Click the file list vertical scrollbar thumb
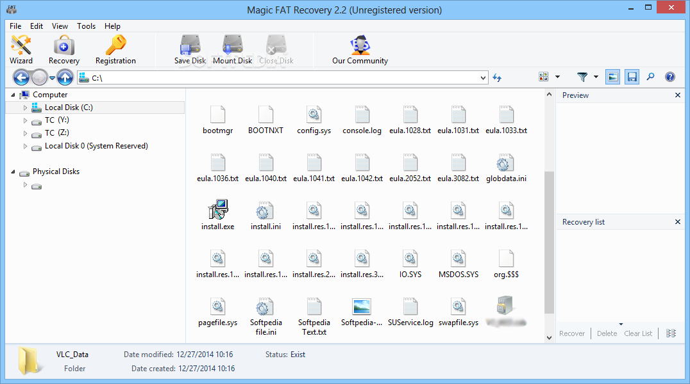The height and width of the screenshot is (384, 690). tap(549, 243)
